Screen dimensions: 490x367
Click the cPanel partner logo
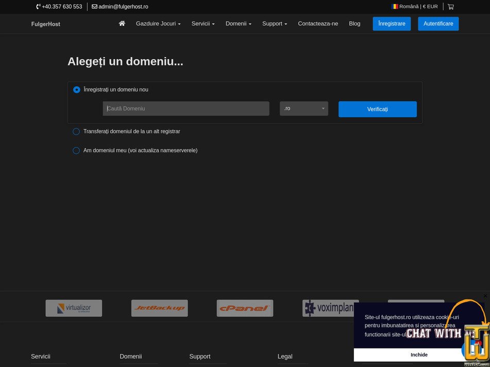pos(245,308)
